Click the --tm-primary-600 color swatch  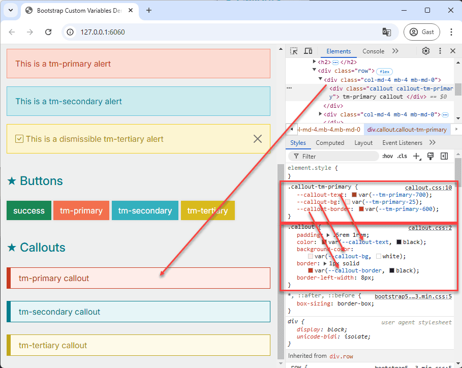pos(361,209)
